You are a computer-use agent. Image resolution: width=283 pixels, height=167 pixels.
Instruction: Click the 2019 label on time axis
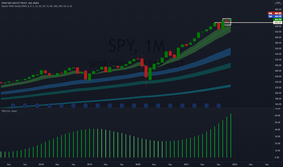tap(90, 164)
